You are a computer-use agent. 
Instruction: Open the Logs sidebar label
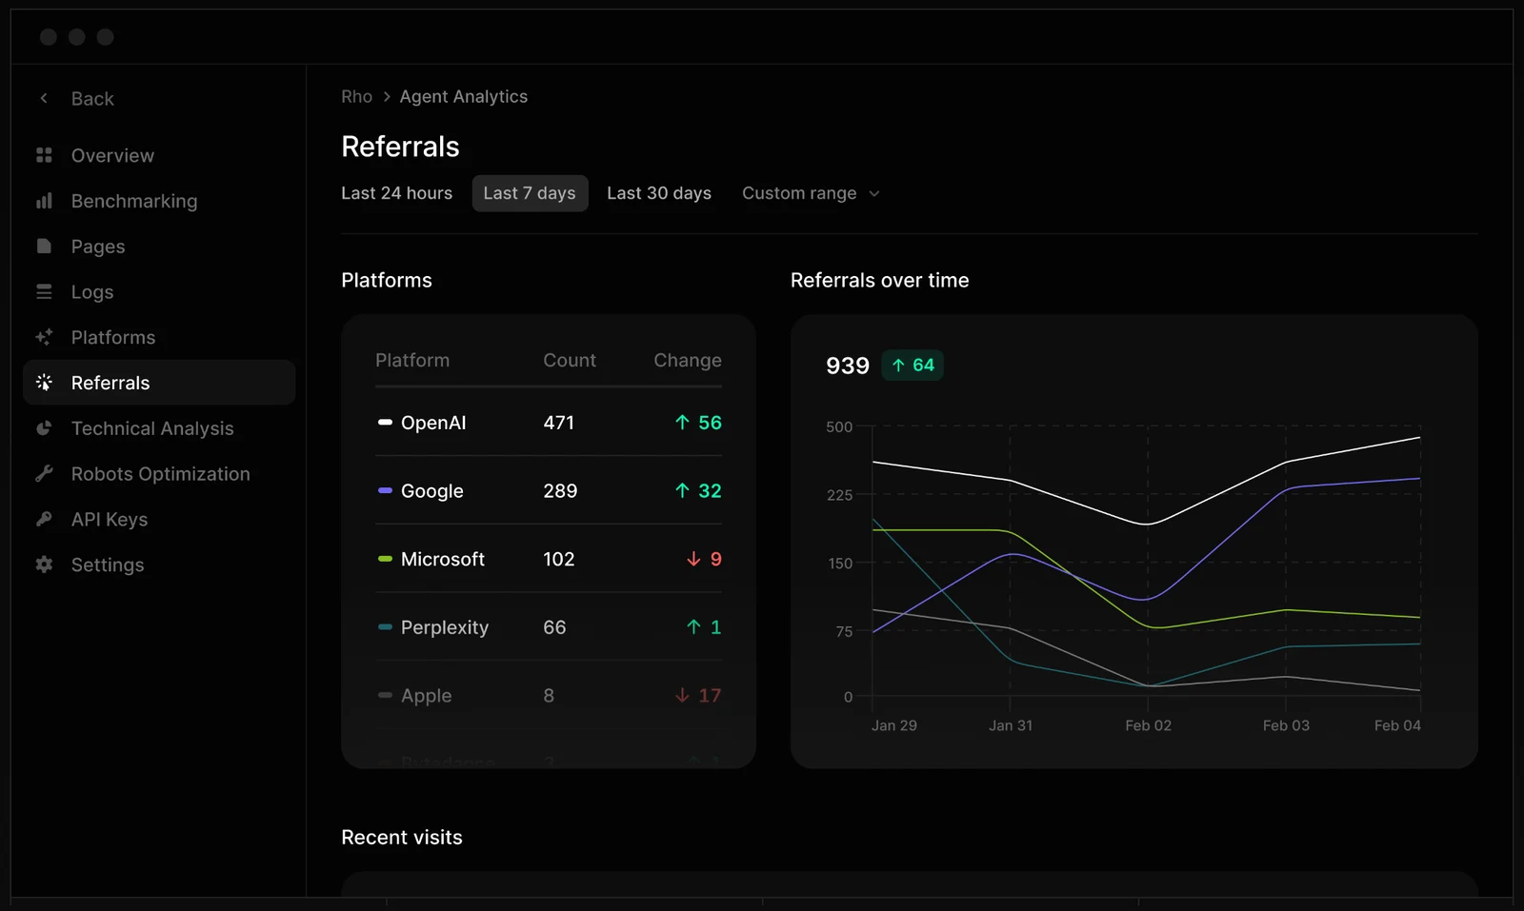pos(92,292)
